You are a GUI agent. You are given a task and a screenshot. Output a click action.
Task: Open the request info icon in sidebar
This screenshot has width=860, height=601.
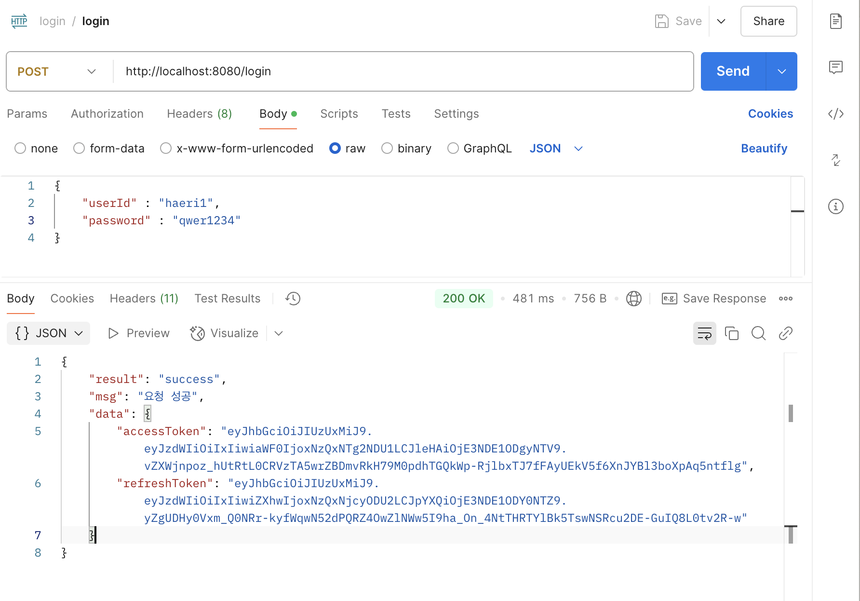836,206
